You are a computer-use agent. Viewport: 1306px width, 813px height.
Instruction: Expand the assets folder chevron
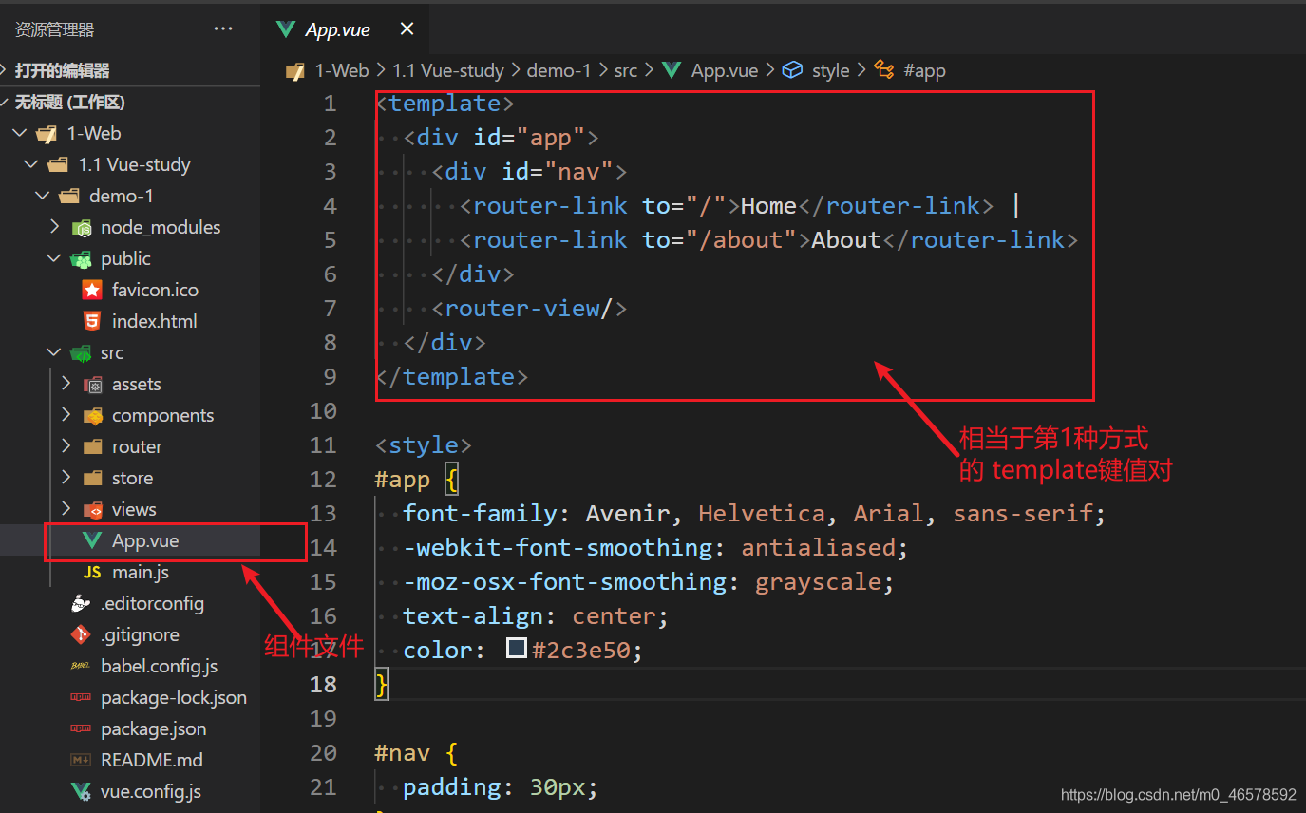(66, 384)
